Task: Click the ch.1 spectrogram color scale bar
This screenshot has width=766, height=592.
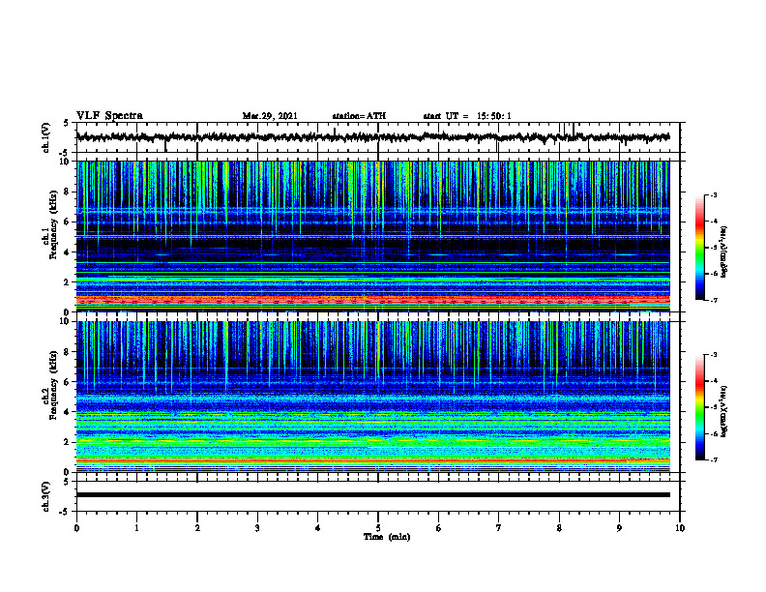Action: pyautogui.click(x=700, y=248)
